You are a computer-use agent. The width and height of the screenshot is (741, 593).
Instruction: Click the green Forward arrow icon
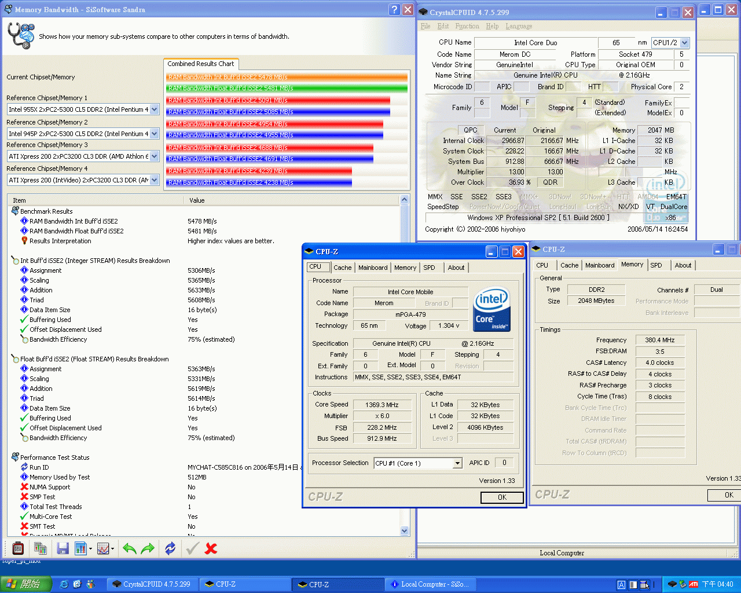pos(148,548)
